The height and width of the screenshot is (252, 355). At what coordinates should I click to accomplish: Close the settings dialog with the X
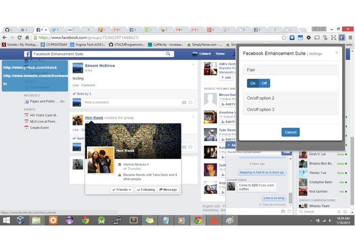point(337,53)
